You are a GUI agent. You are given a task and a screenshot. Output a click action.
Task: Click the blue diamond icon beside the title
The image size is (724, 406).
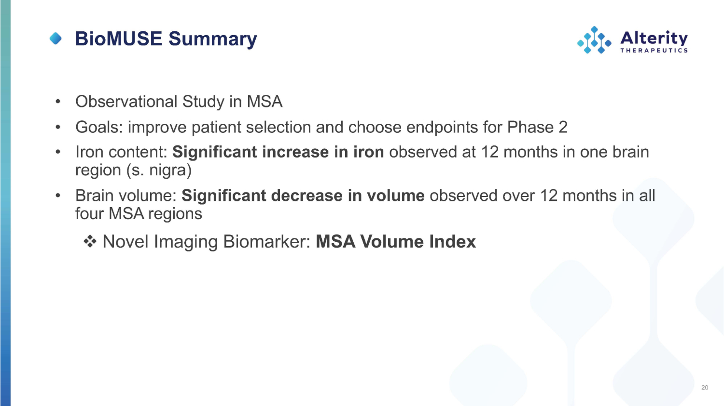click(x=56, y=39)
